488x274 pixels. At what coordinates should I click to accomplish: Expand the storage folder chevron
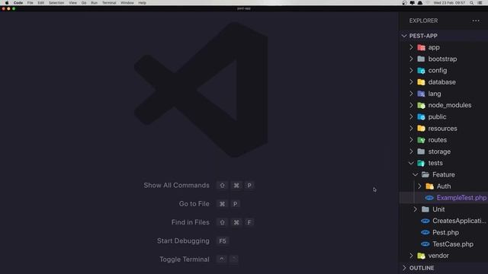(411, 151)
